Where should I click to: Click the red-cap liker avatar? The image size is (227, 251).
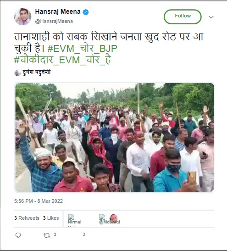point(114,218)
